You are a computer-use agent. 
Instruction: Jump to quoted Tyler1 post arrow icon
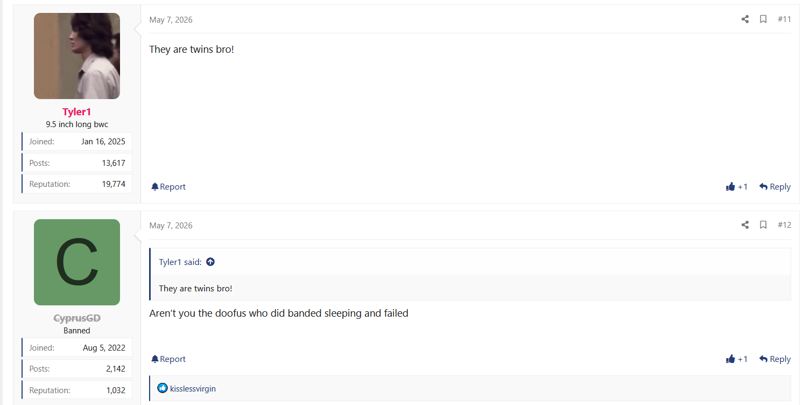point(210,262)
